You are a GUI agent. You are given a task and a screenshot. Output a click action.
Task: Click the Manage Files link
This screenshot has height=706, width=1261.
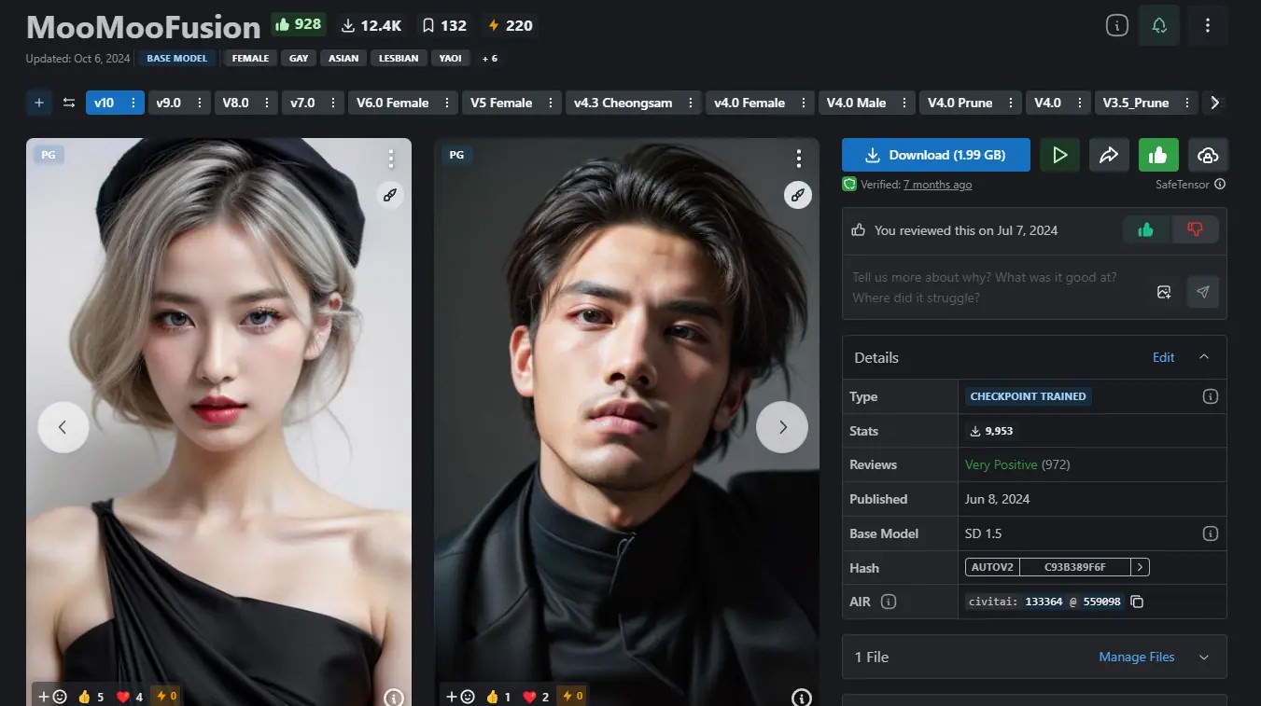pos(1136,658)
